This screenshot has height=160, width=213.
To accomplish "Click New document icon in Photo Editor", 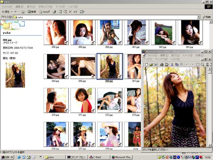I will [146, 65].
